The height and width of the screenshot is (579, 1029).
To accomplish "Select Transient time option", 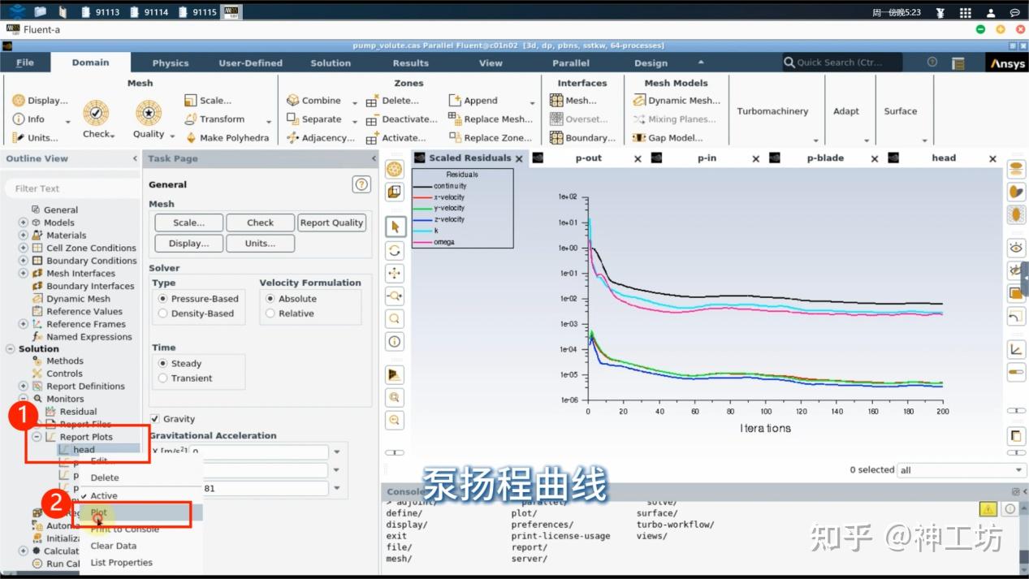I will [163, 378].
